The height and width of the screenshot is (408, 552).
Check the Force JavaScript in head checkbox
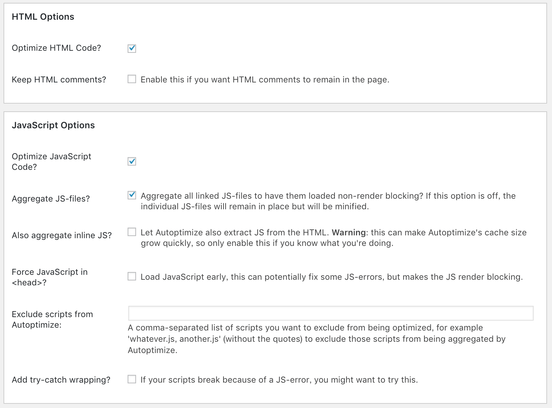pyautogui.click(x=132, y=277)
